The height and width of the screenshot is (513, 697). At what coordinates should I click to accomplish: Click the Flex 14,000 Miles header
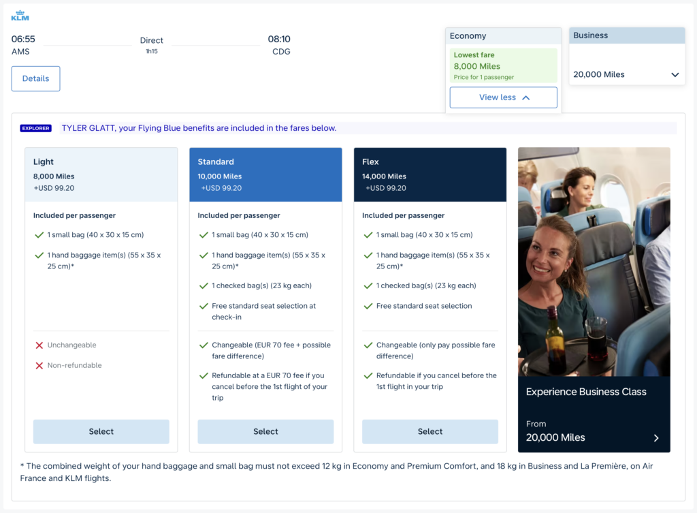coord(430,175)
